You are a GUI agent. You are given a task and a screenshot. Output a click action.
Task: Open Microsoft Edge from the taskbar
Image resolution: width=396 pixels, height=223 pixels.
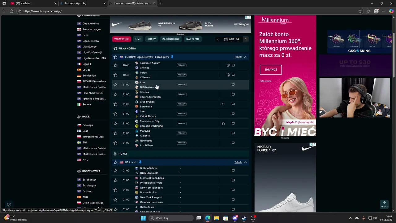(x=208, y=218)
